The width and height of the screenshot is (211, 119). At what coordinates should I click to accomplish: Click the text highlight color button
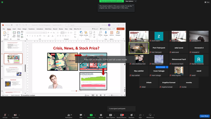[48, 36]
